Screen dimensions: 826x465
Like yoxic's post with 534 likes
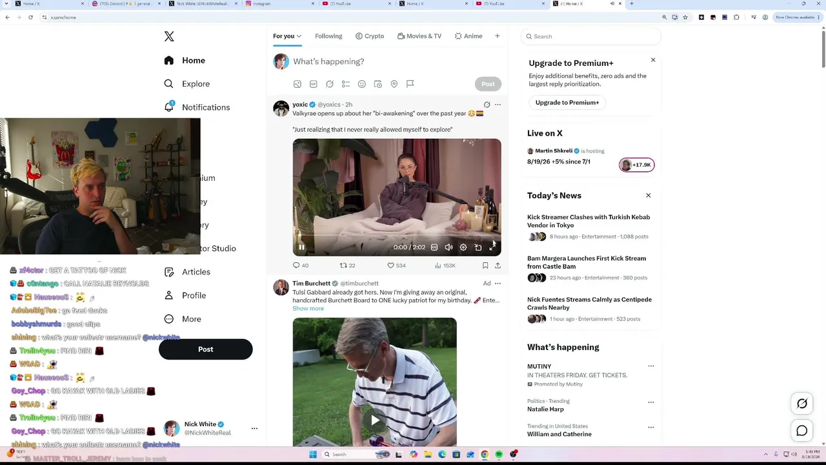point(396,265)
